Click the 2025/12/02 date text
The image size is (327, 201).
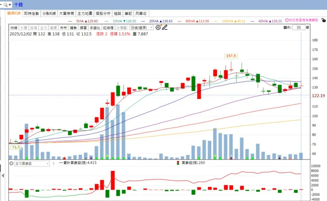pos(20,34)
